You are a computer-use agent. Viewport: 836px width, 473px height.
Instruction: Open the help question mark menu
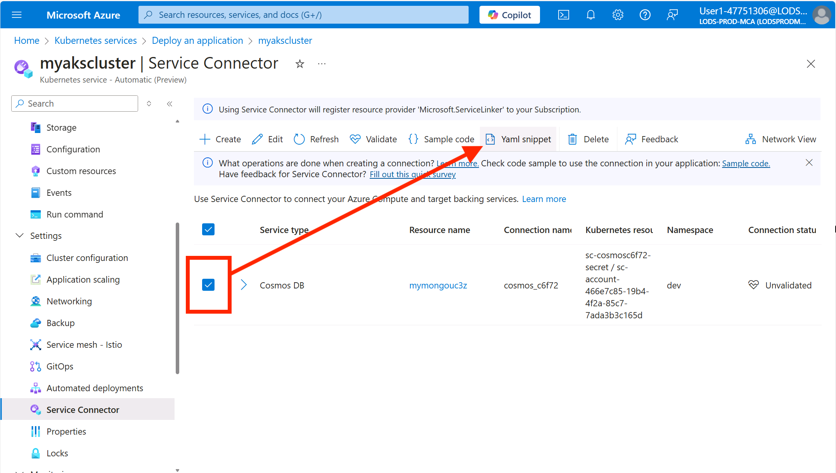coord(645,15)
